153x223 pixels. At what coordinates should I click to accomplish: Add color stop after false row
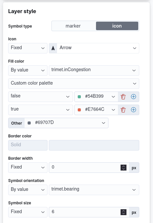pos(133,97)
